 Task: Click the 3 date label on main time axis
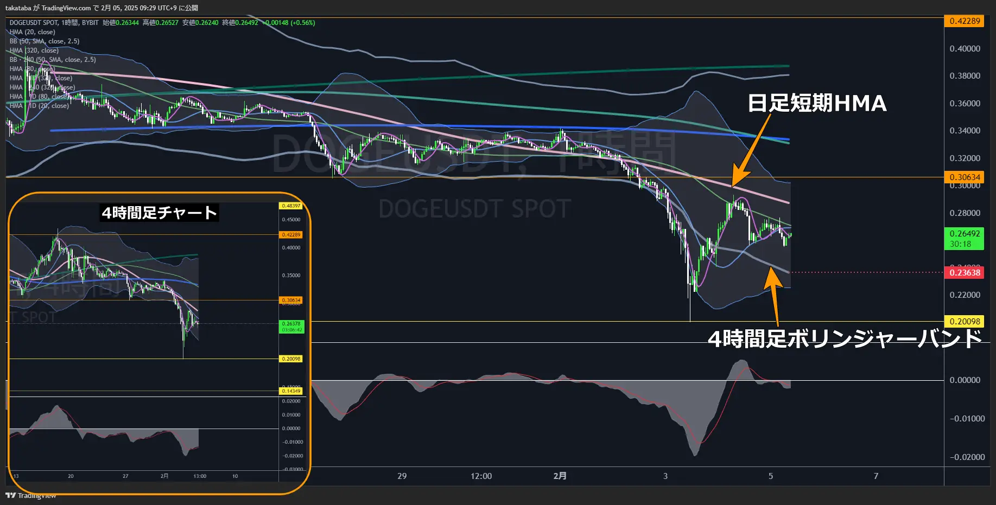point(665,476)
